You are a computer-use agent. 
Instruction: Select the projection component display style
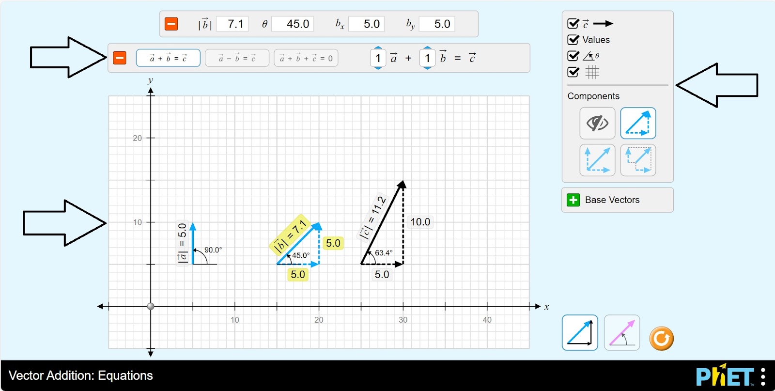638,160
